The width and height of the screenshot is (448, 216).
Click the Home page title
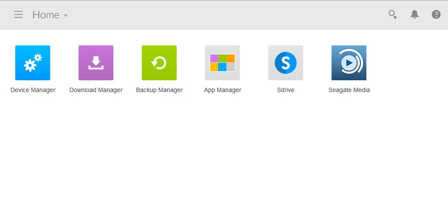pyautogui.click(x=46, y=15)
